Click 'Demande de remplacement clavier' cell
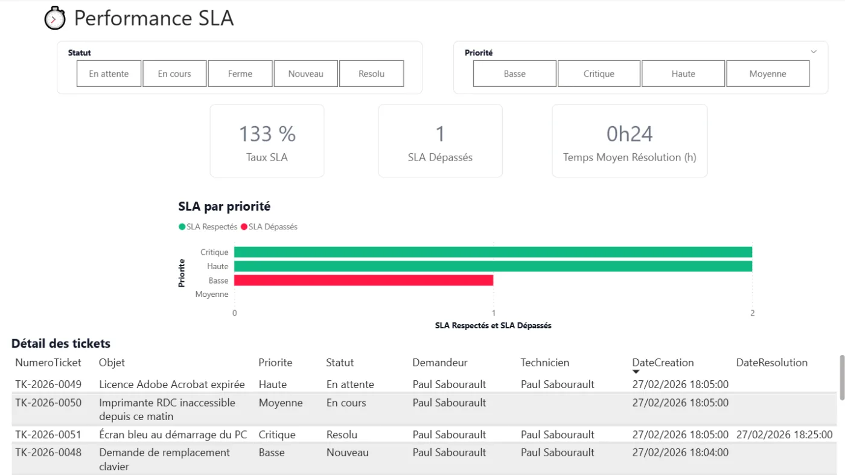The image size is (845, 475). coord(165,459)
